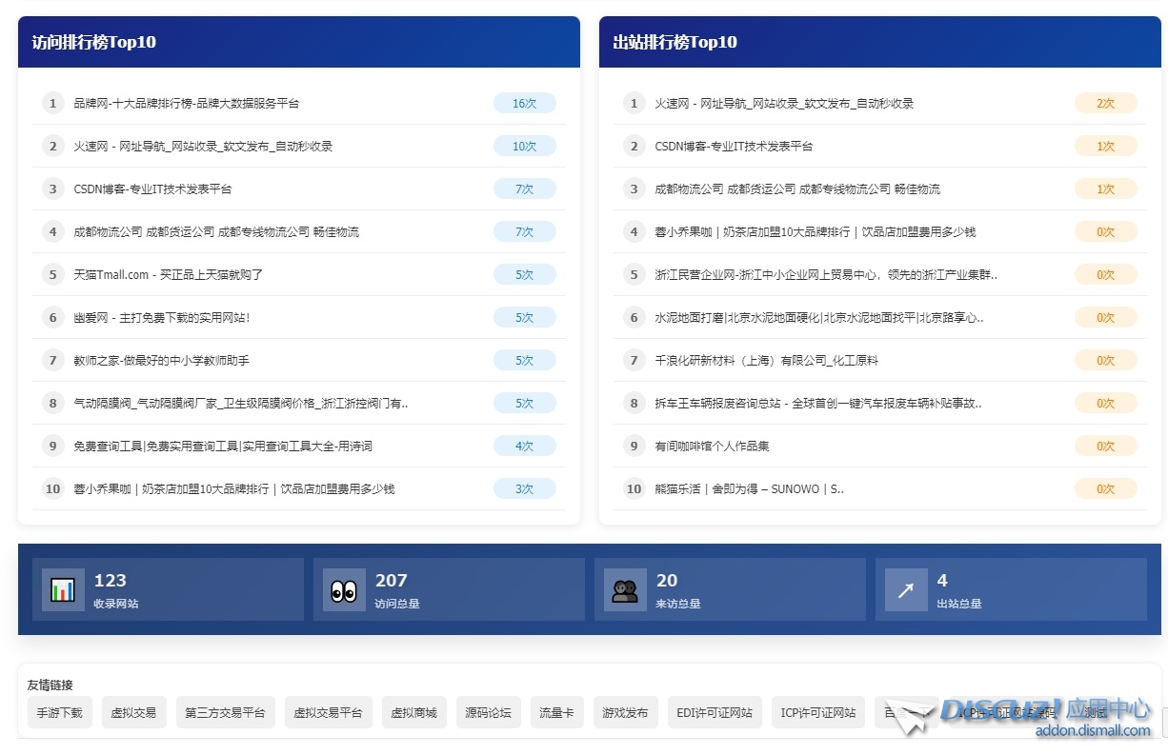Click the 来访总量 people icon
The height and width of the screenshot is (755, 1168).
625,590
